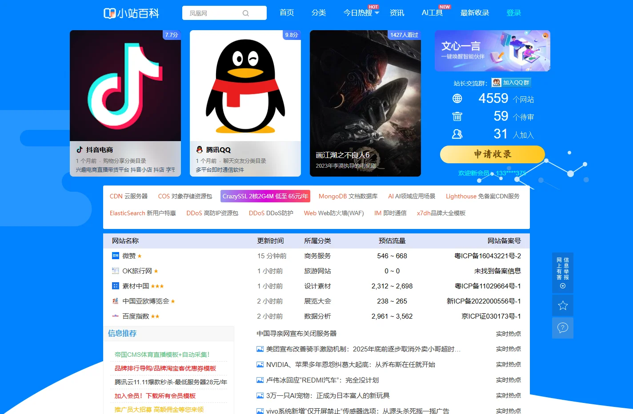Open the IM 即时通信 link
This screenshot has height=414, width=633.
(x=390, y=213)
